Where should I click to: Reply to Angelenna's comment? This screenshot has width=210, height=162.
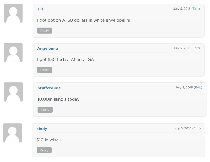(x=45, y=70)
